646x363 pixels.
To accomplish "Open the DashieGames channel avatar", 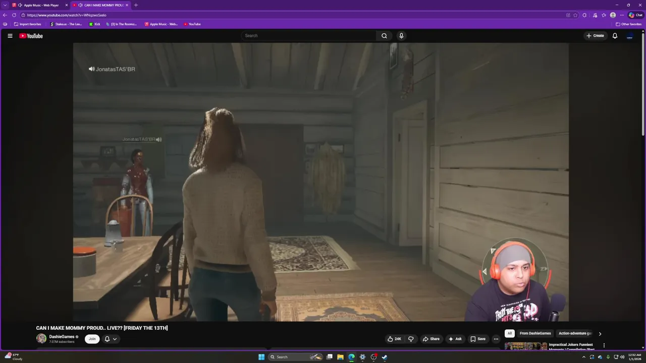I will (41, 339).
